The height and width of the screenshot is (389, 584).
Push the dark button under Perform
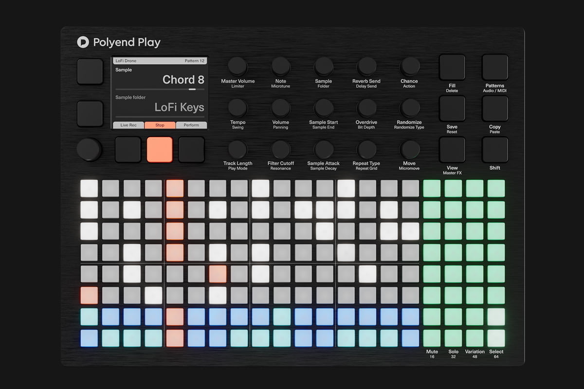tap(191, 150)
